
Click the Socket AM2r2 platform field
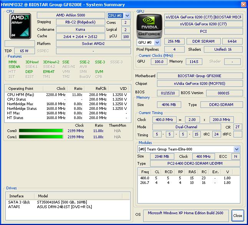pyautogui.click(x=93, y=43)
